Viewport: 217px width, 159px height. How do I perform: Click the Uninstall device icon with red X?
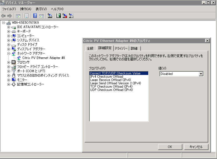click(x=65, y=16)
